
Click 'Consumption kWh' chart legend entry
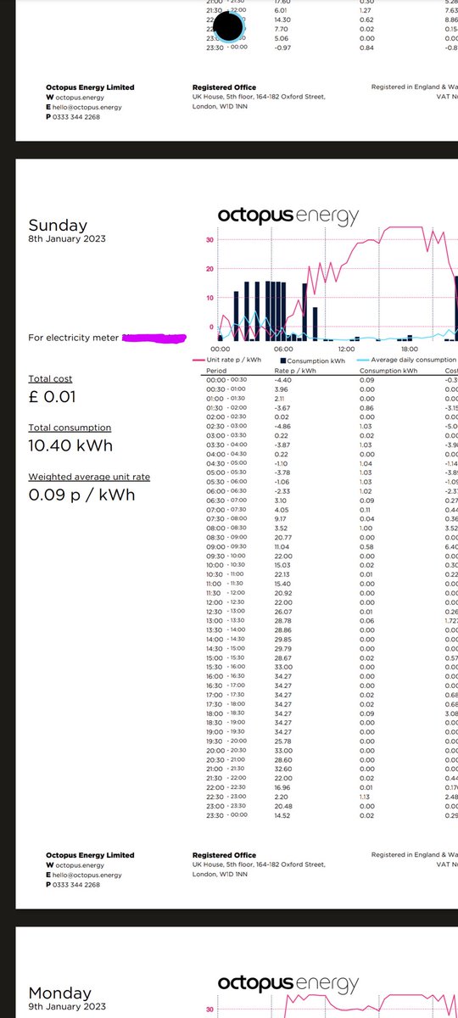[x=311, y=361]
